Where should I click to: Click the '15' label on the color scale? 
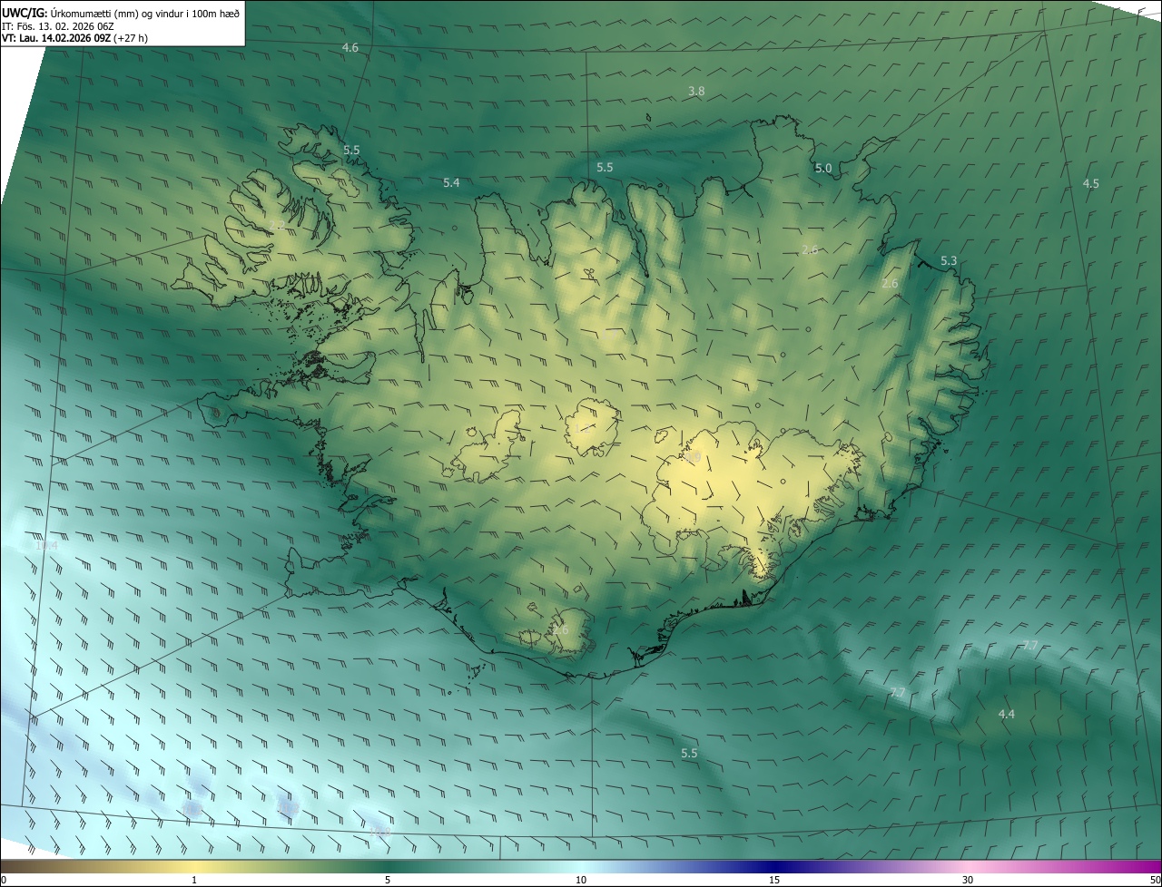774,880
